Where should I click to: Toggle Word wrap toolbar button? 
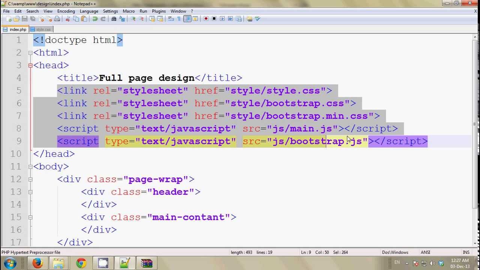coord(170,19)
